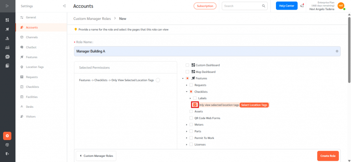The image size is (351, 162).
Task: Click the megaphone announcements icon
Action: click(302, 6)
